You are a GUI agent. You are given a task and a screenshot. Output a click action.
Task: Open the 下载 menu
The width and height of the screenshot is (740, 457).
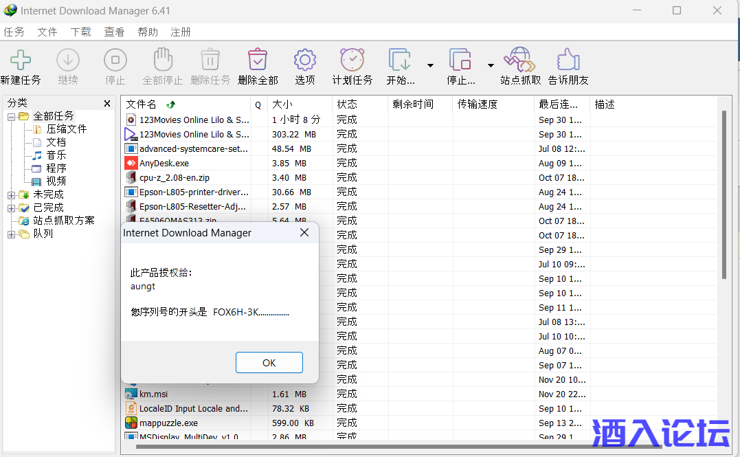click(81, 32)
